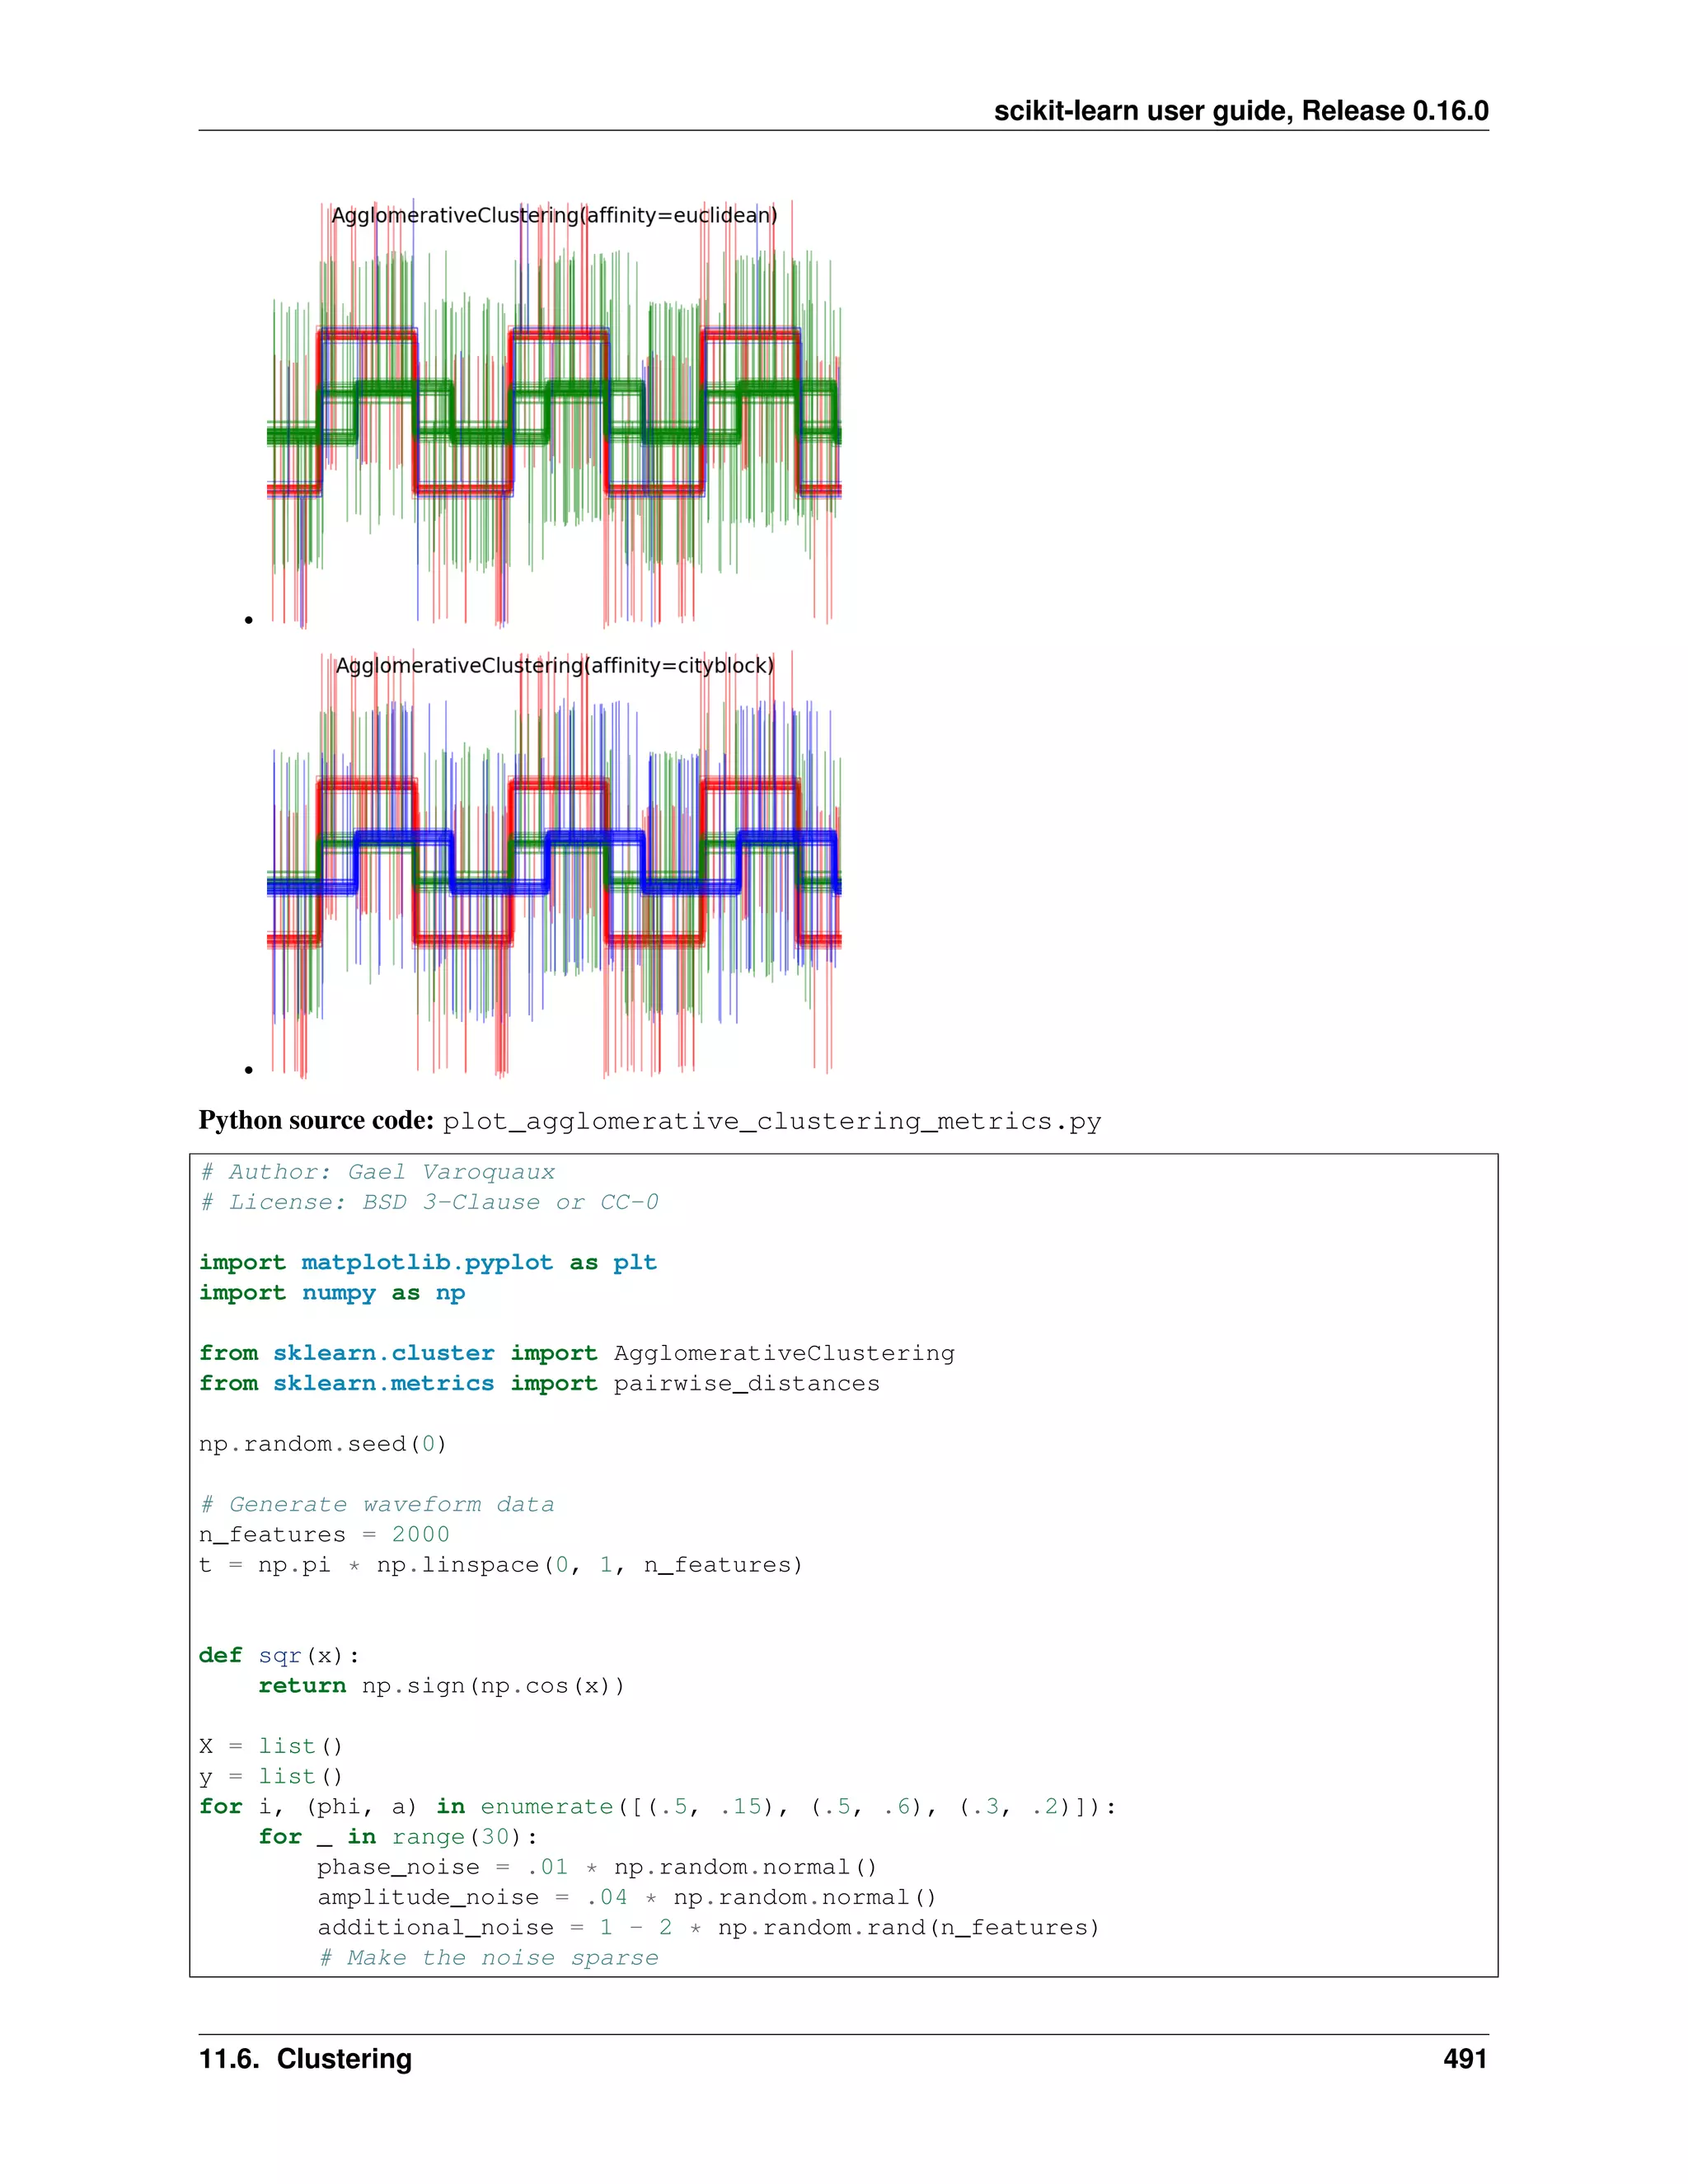
Task: Click line 'def sqr(x):'
Action: (280, 1655)
